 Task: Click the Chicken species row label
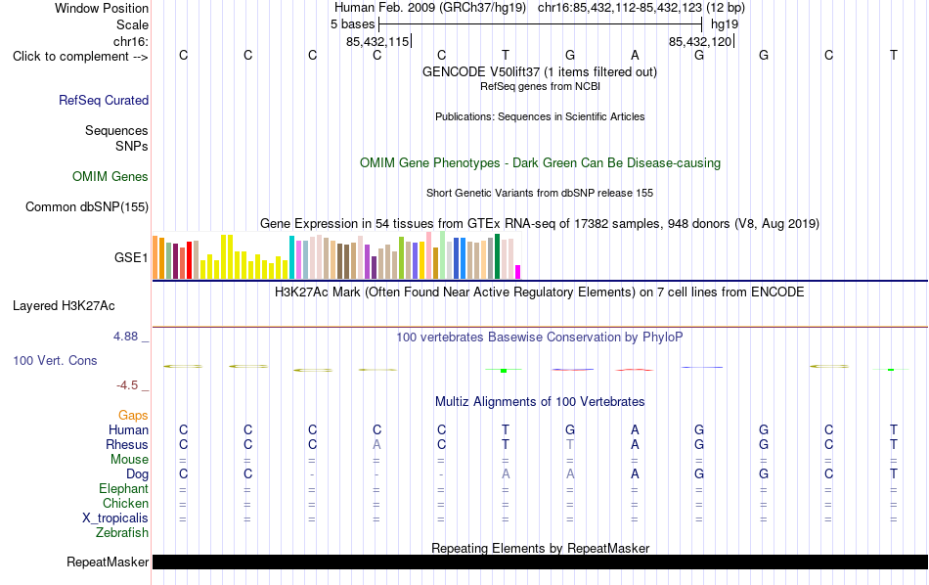coord(125,503)
